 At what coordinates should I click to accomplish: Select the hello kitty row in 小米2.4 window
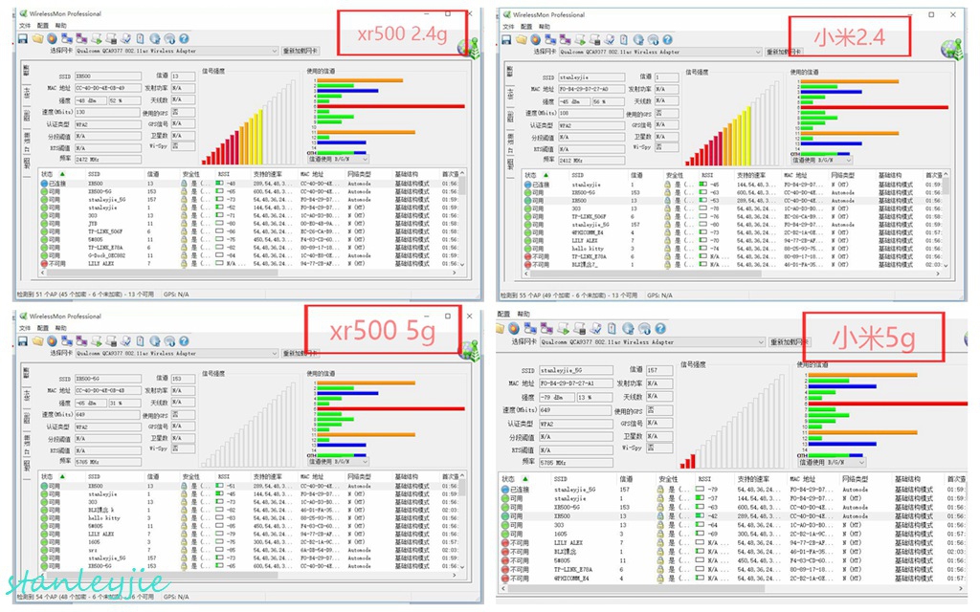pyautogui.click(x=734, y=249)
